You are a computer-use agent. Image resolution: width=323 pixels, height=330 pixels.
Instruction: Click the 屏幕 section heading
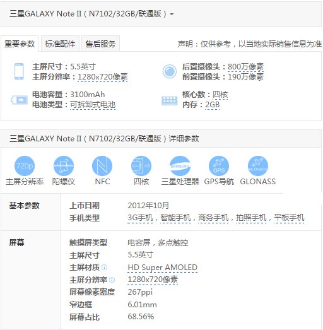16,243
